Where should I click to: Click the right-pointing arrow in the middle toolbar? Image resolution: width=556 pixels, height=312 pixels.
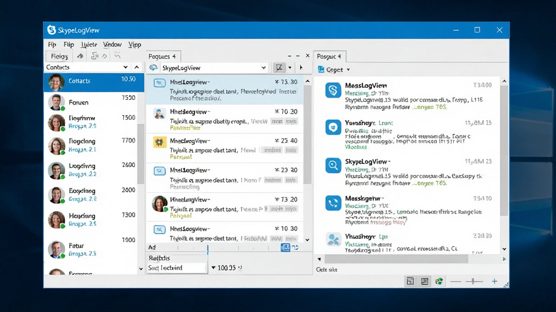[x=301, y=68]
